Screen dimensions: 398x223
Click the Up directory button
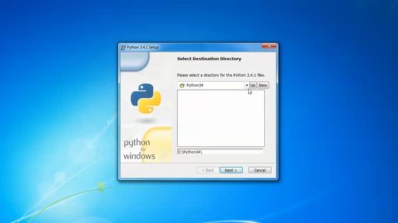point(252,85)
